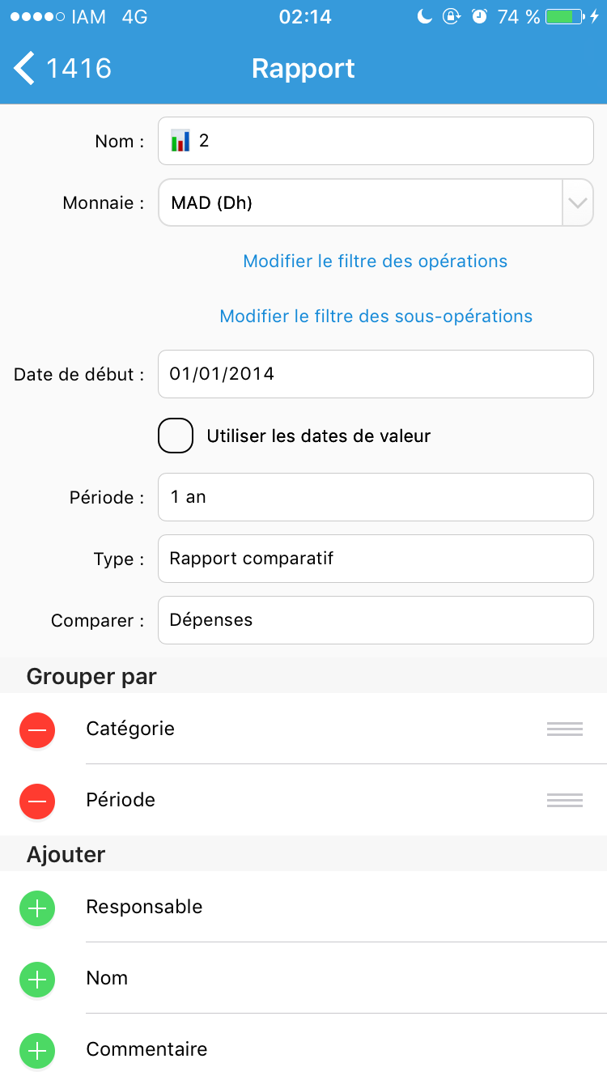The width and height of the screenshot is (607, 1080).
Task: Tap the battery indicator in status bar
Action: pyautogui.click(x=564, y=16)
